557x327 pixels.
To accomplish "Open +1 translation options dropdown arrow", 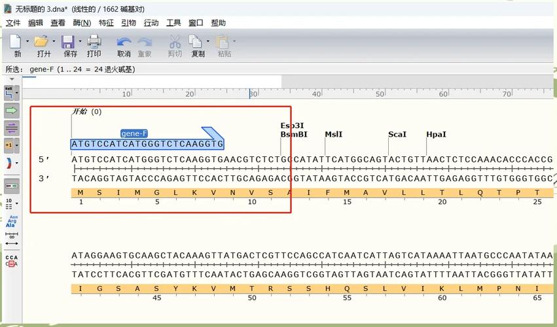I will (x=17, y=145).
